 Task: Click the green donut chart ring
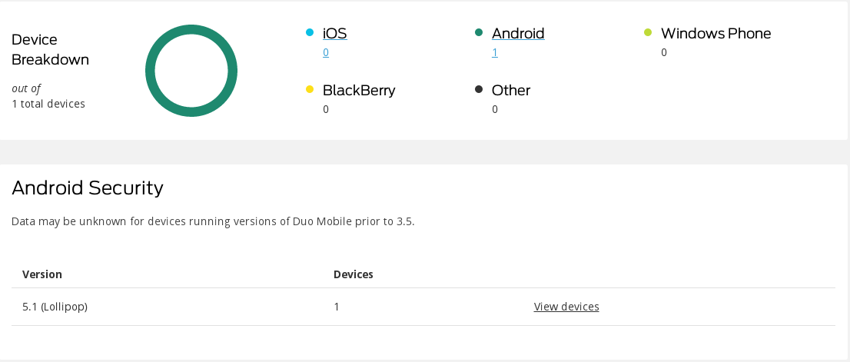pyautogui.click(x=151, y=71)
